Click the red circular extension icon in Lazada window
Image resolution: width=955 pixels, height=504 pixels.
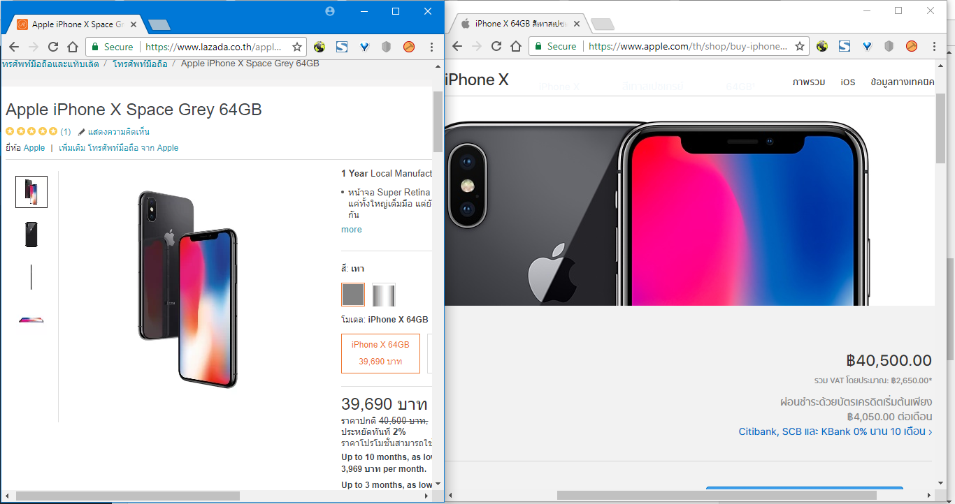(x=409, y=47)
